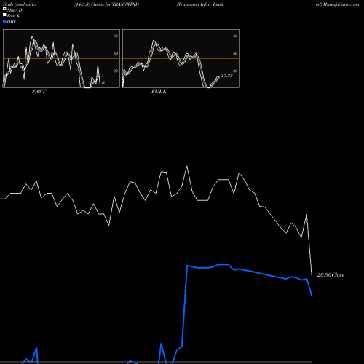The width and height of the screenshot is (364, 364).
Task: Select the FAST stochastic chart label
Action: pos(39,92)
